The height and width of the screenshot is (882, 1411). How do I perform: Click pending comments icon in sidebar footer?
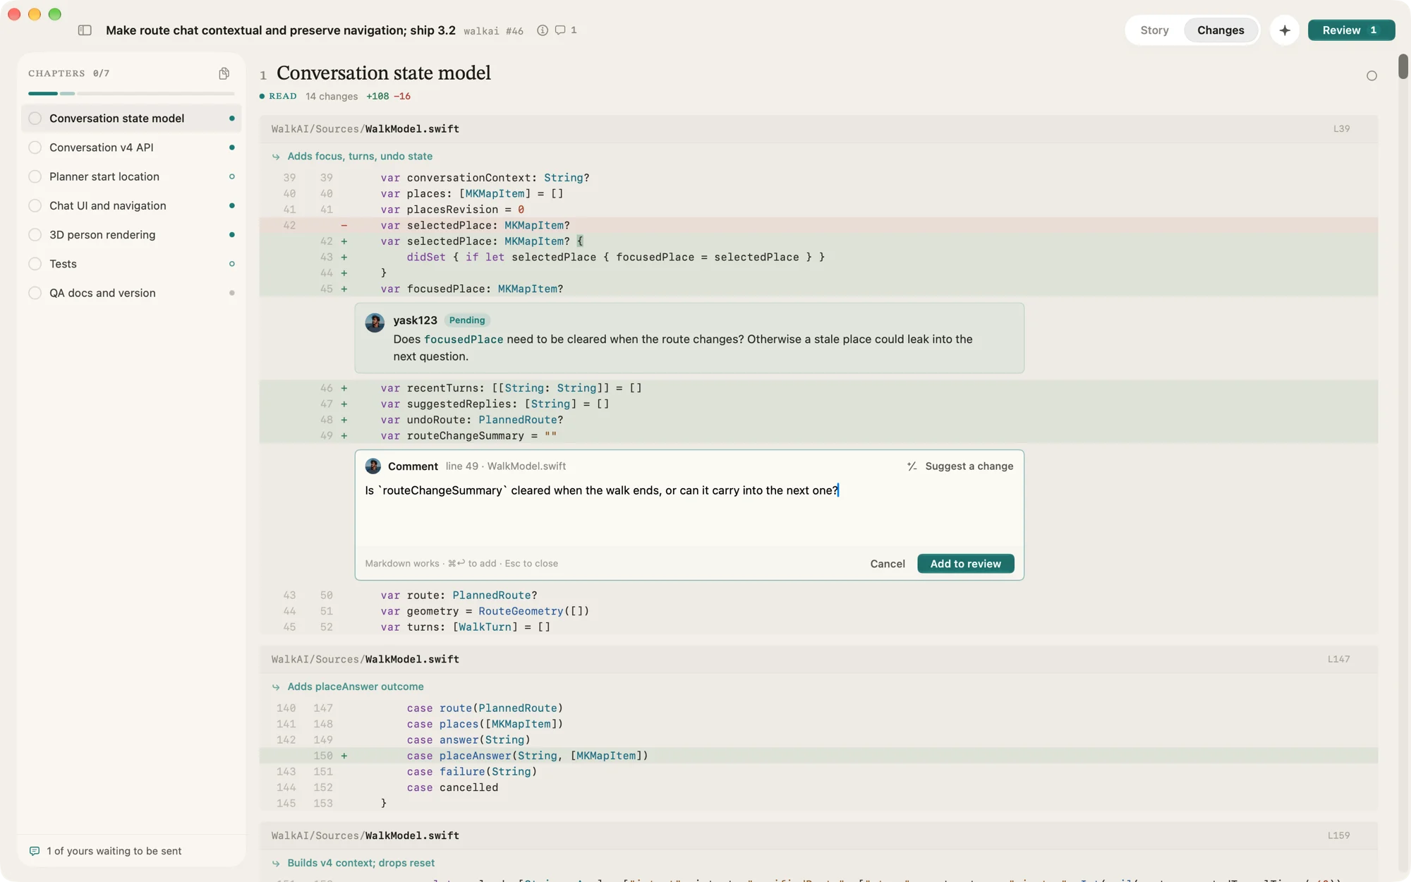(35, 851)
